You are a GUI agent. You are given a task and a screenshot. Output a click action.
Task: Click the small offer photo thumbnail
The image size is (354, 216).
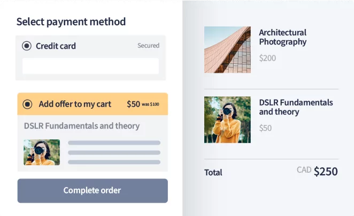(x=42, y=152)
